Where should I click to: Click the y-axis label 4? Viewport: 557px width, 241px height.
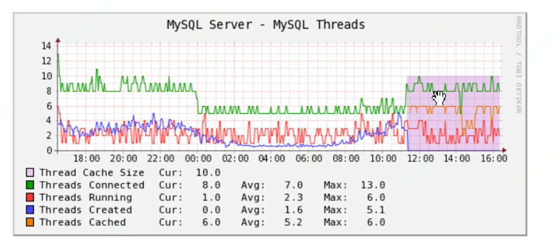49,120
